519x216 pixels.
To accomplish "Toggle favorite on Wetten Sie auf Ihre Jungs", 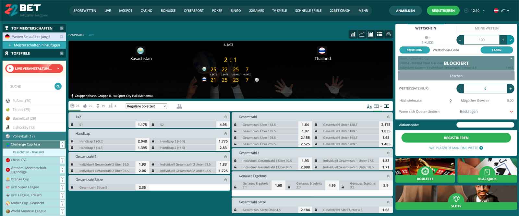I will [61, 37].
